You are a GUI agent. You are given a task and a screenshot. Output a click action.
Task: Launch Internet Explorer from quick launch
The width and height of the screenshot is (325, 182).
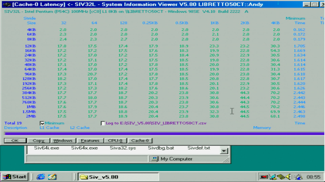41,177
